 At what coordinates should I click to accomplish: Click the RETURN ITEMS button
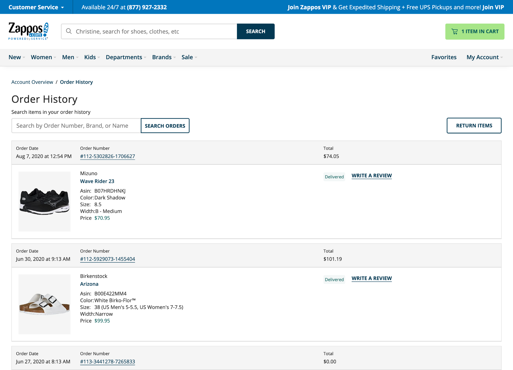coord(474,125)
